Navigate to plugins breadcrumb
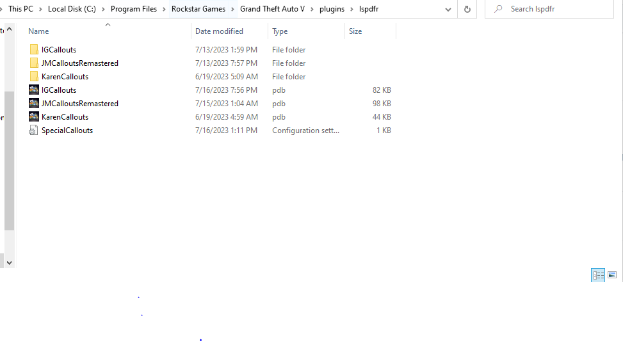 [x=332, y=9]
